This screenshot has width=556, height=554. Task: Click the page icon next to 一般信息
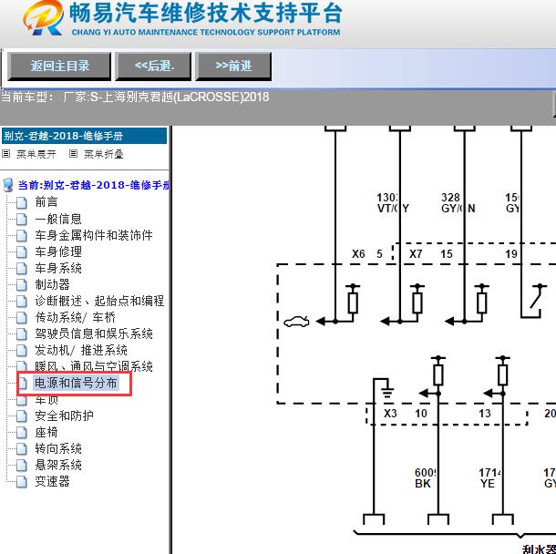click(22, 219)
